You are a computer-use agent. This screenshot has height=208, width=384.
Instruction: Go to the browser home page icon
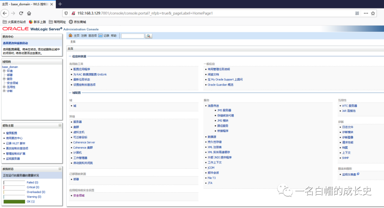click(x=29, y=13)
